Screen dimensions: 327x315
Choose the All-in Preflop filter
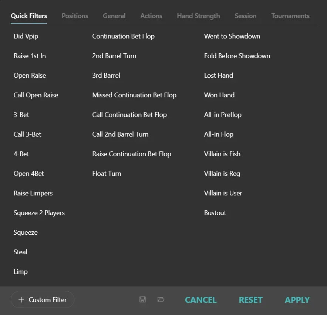(x=223, y=115)
